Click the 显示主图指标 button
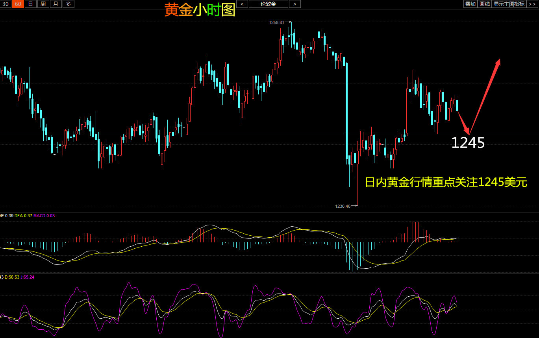The width and height of the screenshot is (539, 338). (509, 4)
